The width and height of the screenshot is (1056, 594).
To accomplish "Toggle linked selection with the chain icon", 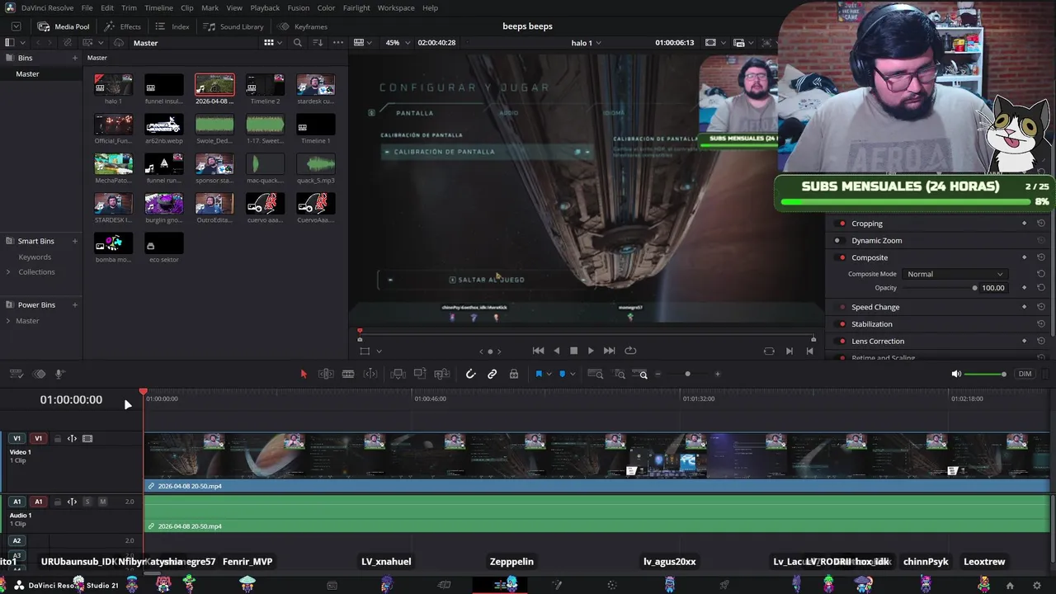I will point(493,374).
